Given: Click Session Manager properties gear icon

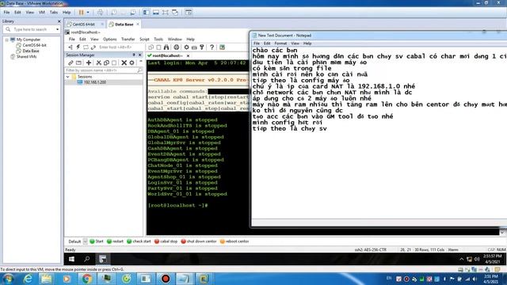Looking at the screenshot, I should pos(132,63).
